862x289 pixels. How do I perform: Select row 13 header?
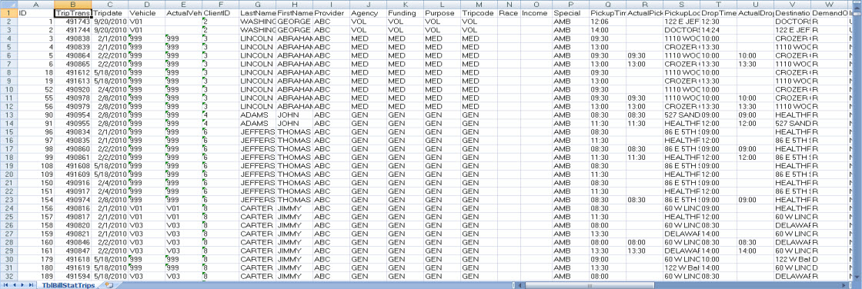(x=8, y=115)
